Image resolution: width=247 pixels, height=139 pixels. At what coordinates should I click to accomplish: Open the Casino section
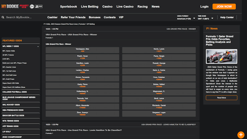(x=107, y=7)
